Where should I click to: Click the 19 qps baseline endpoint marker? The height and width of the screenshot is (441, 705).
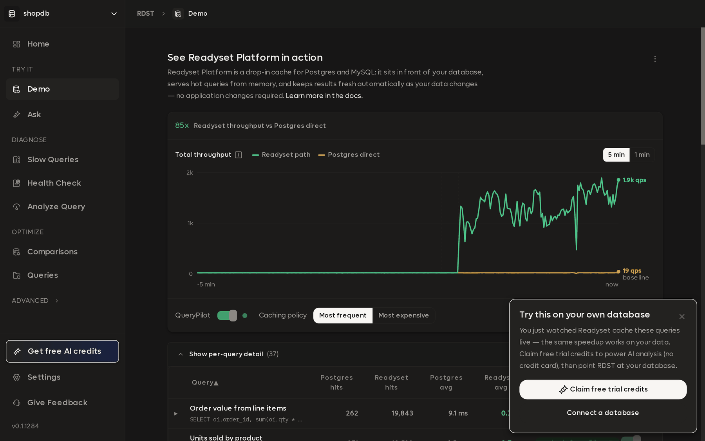click(618, 271)
